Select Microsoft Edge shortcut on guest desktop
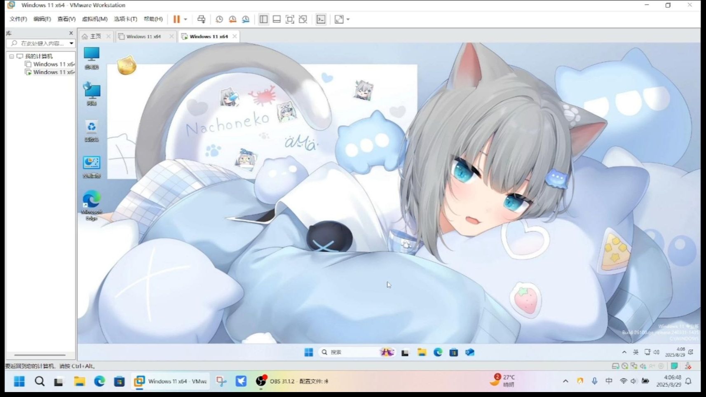 91,205
